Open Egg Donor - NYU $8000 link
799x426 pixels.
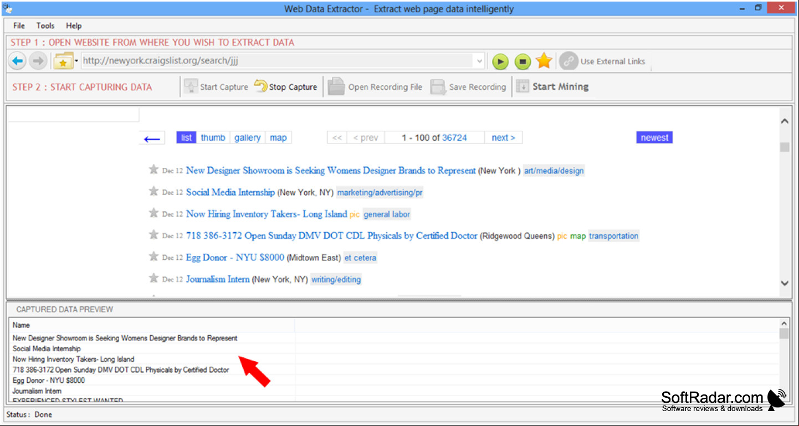[235, 257]
